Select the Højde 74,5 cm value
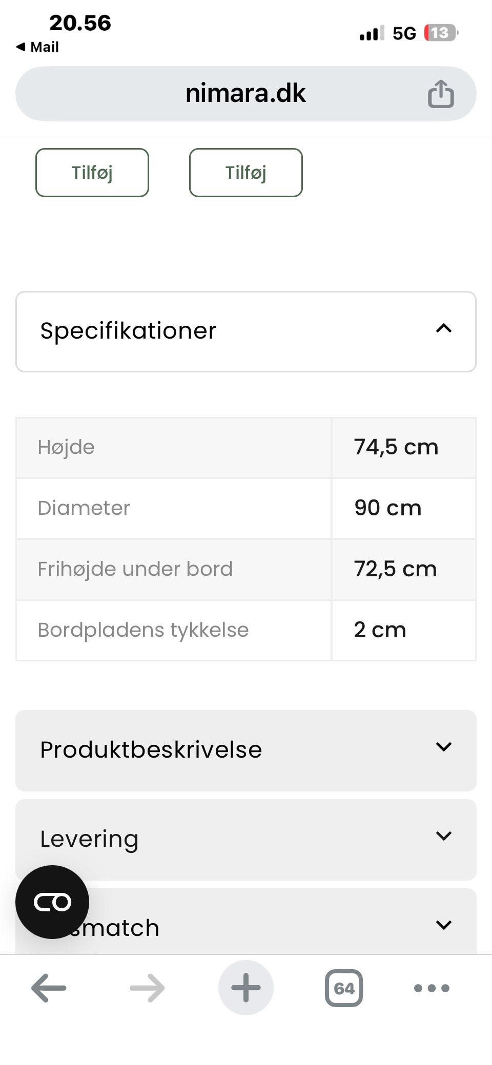 click(396, 447)
